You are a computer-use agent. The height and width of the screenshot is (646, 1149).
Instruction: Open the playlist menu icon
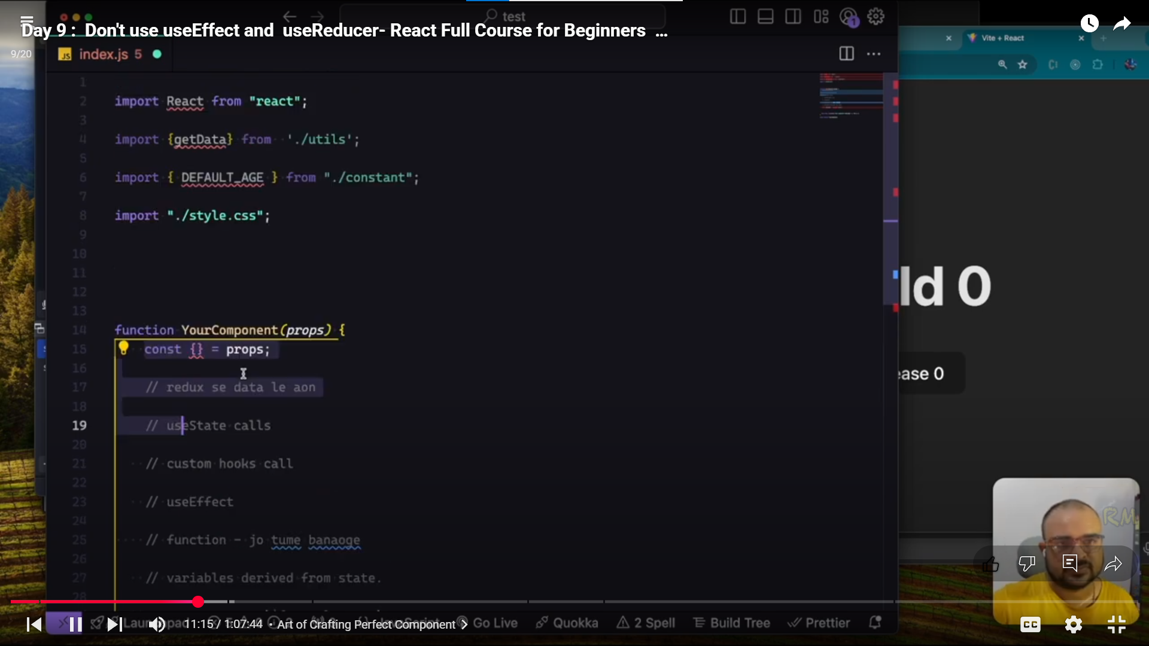tap(26, 20)
